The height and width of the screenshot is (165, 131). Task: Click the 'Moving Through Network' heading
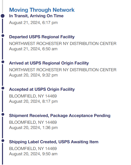[42, 10]
